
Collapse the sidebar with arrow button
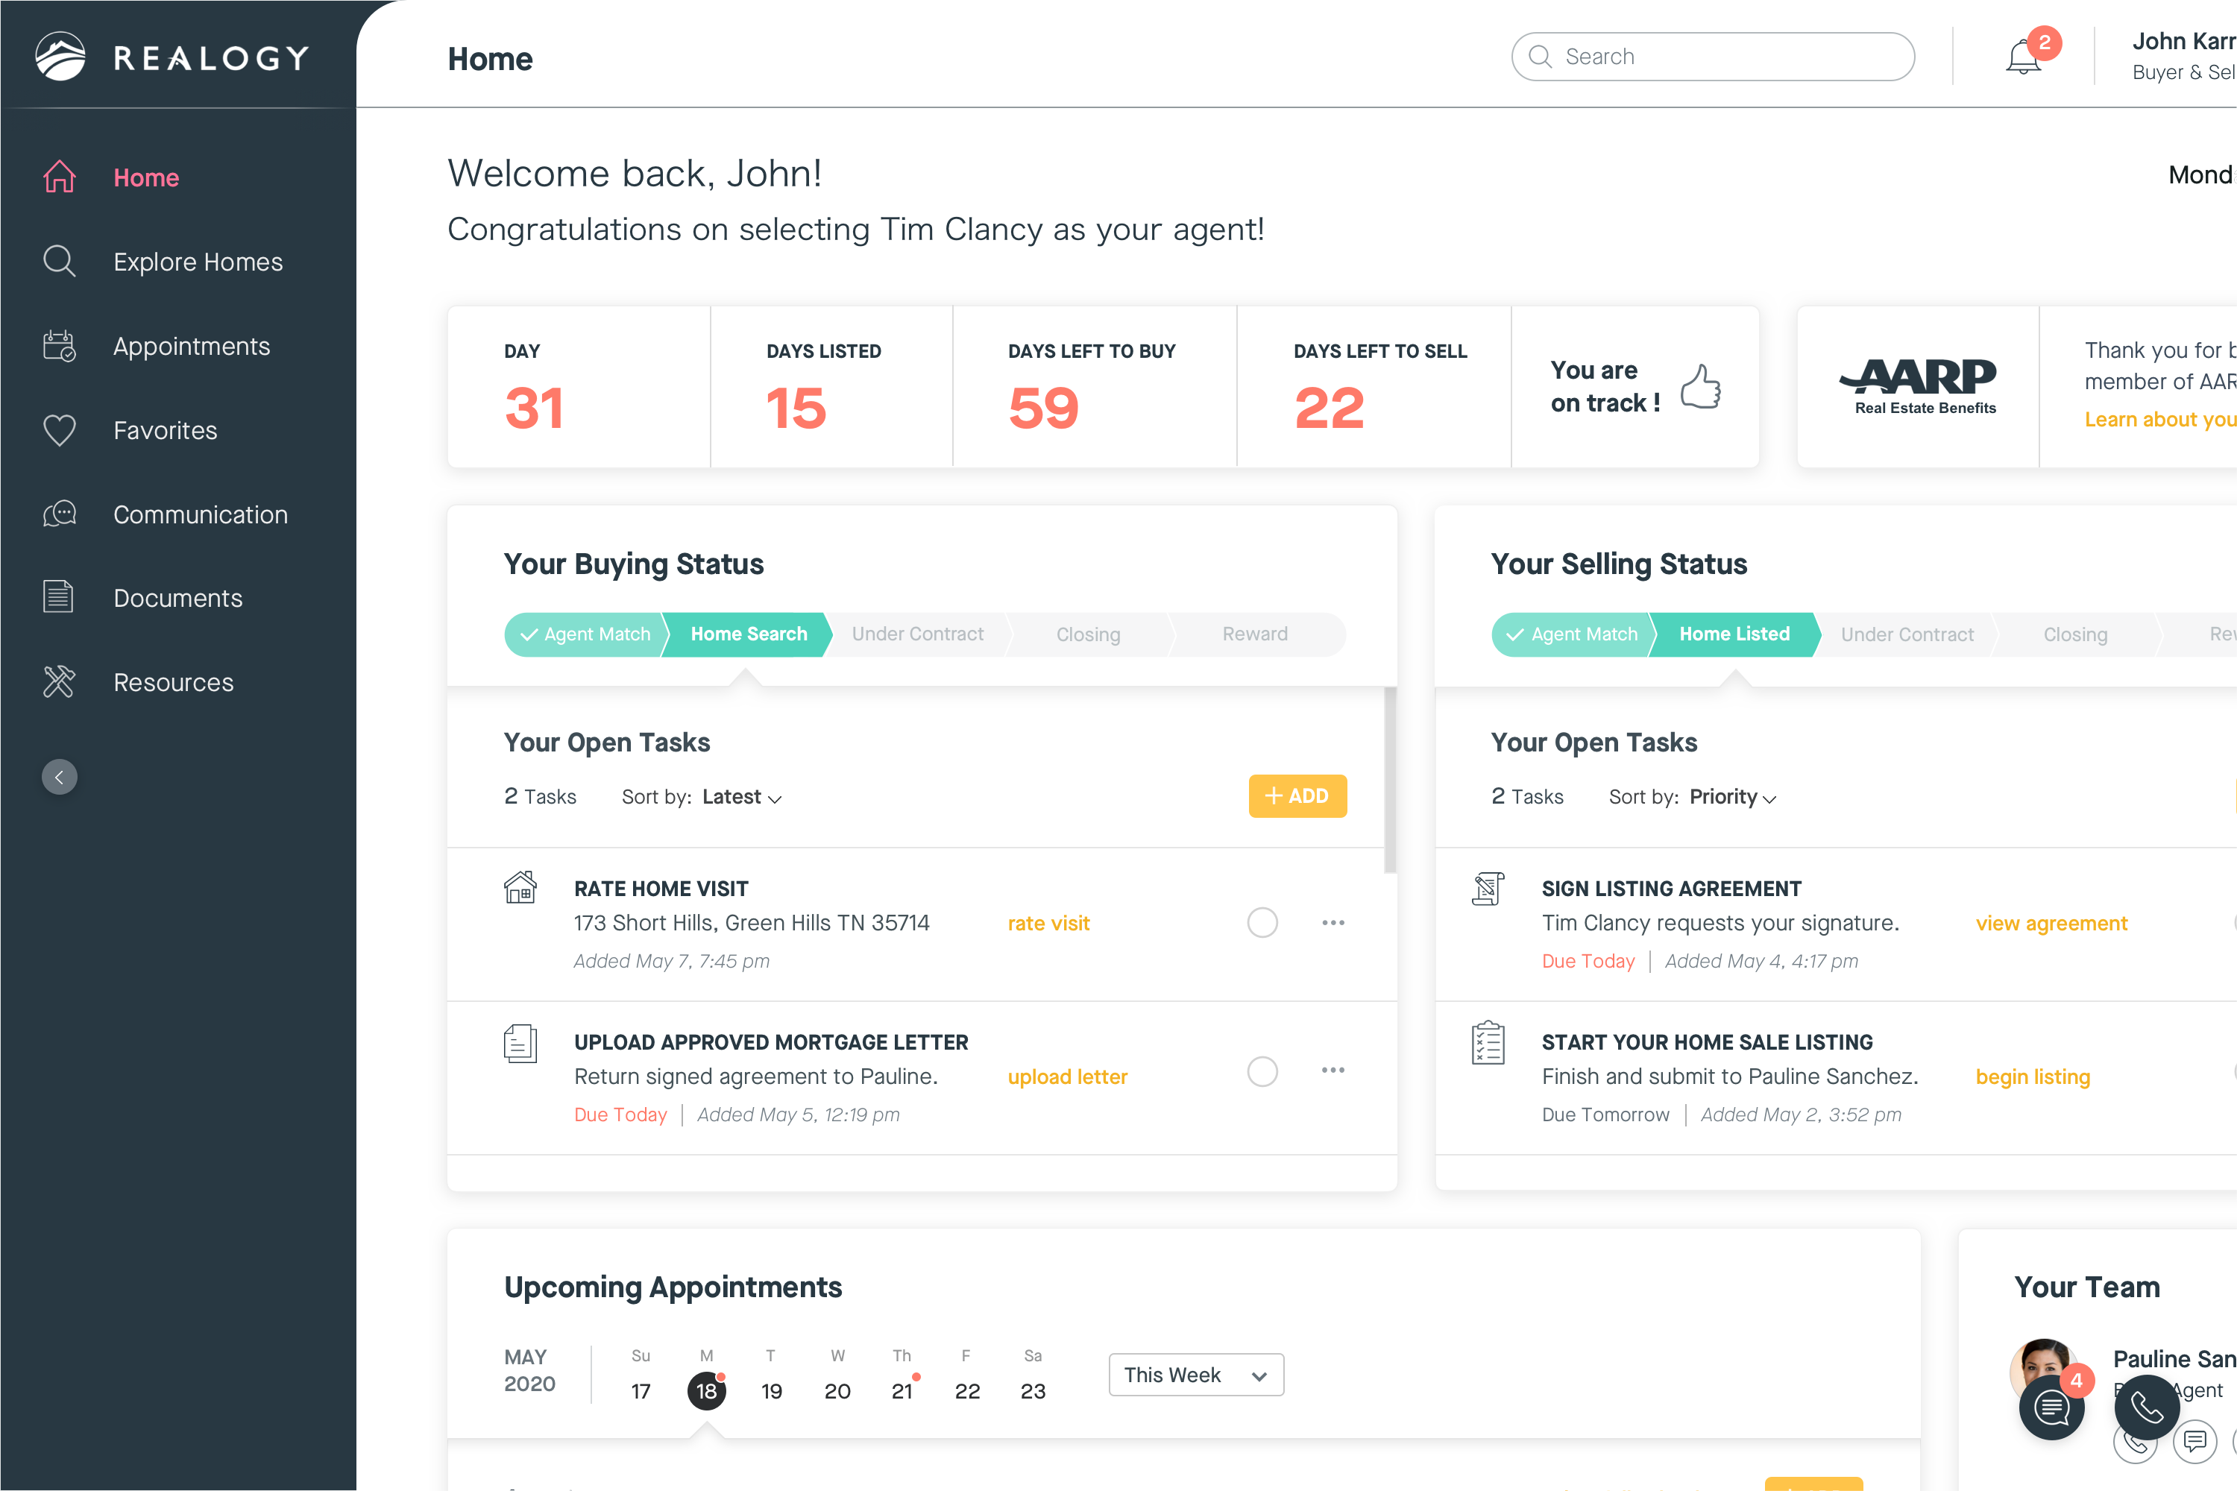pos(59,777)
